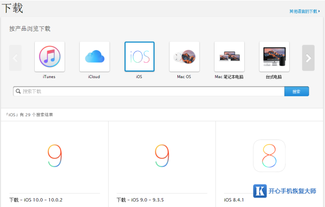Click the iOS 8 logo thumbnail

coord(269,156)
